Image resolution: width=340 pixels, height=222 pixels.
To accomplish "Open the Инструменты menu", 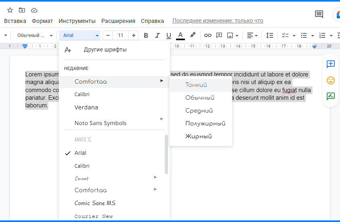I will 77,21.
